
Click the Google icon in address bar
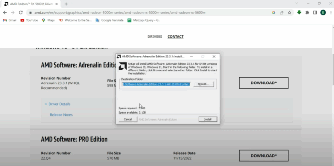click(274, 13)
